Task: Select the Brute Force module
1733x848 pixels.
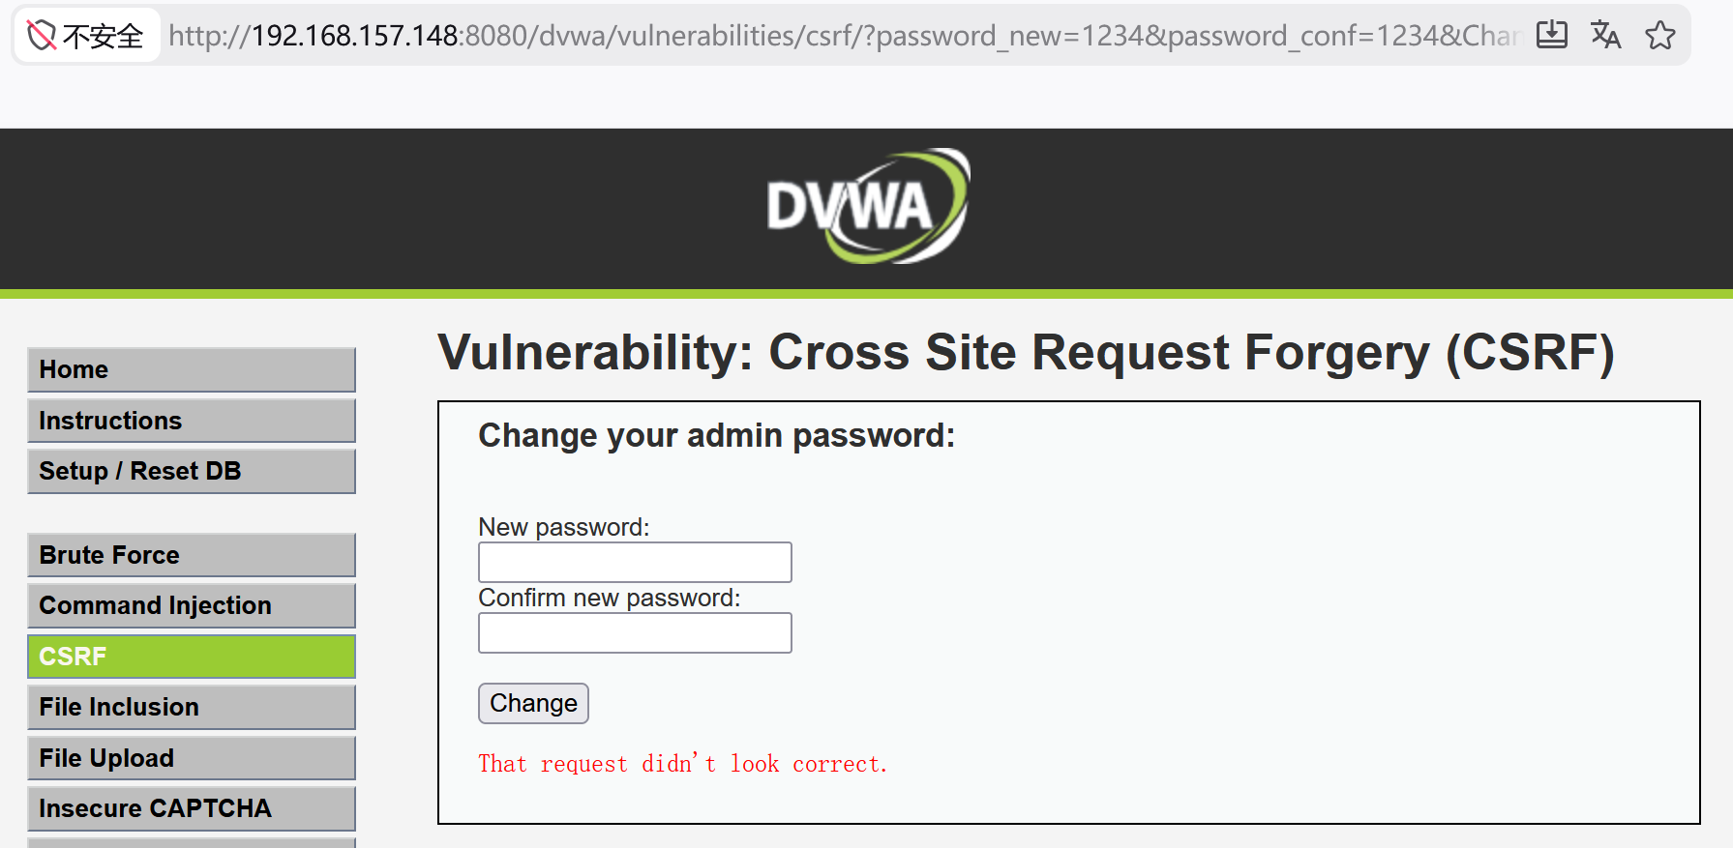Action: tap(192, 555)
